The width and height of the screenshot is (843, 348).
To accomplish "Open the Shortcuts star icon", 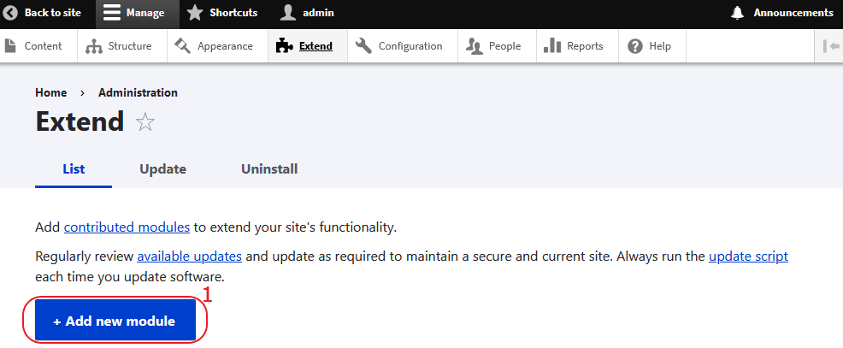I will (x=195, y=13).
